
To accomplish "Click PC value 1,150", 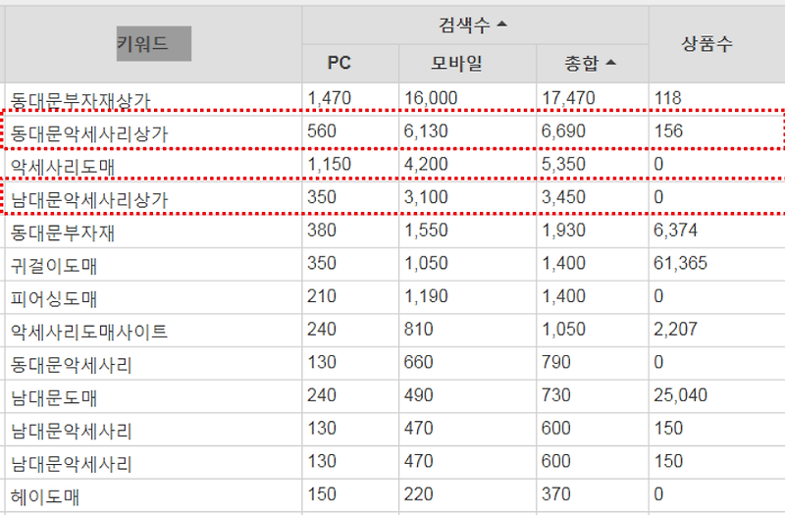I will point(329,164).
